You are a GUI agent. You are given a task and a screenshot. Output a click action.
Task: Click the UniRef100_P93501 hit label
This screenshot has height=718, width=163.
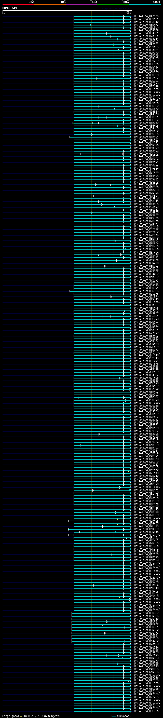point(146,44)
